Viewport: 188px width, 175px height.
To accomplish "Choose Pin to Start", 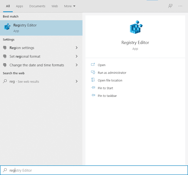I will click(x=105, y=88).
